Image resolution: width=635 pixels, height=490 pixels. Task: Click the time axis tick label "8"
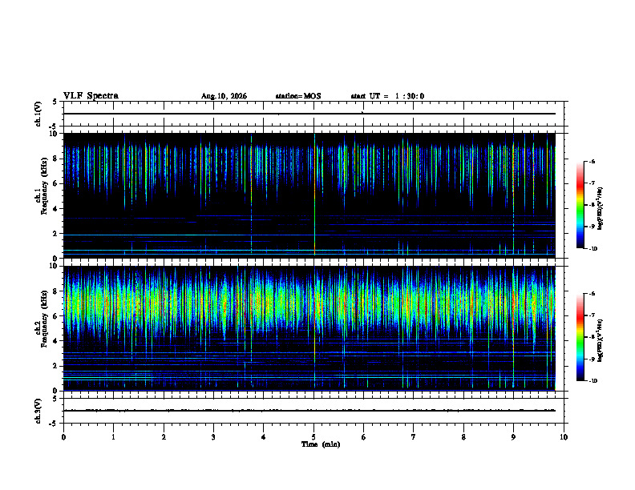pos(463,437)
